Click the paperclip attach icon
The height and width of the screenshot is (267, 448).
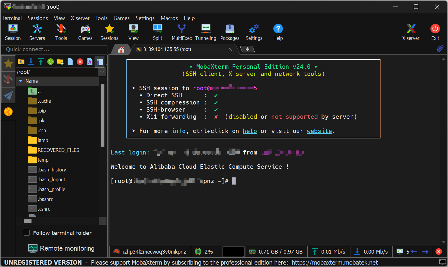(440, 49)
